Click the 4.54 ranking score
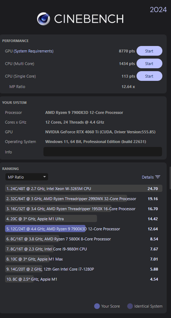 pyautogui.click(x=154, y=279)
